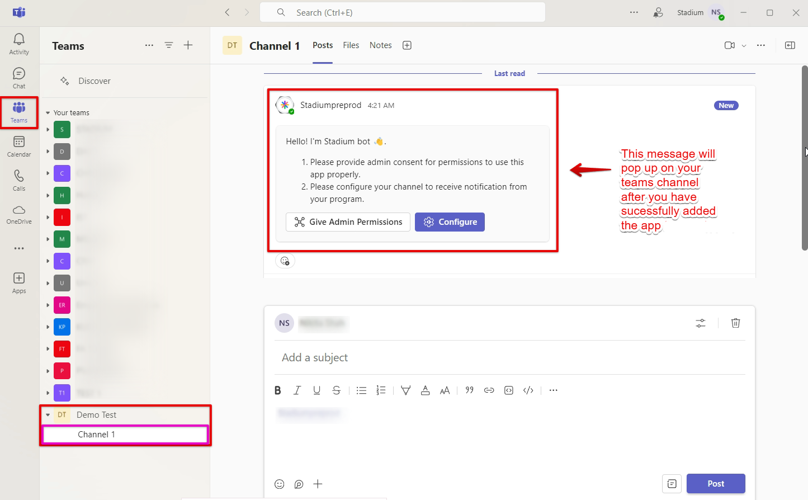Change the font size

coord(445,390)
